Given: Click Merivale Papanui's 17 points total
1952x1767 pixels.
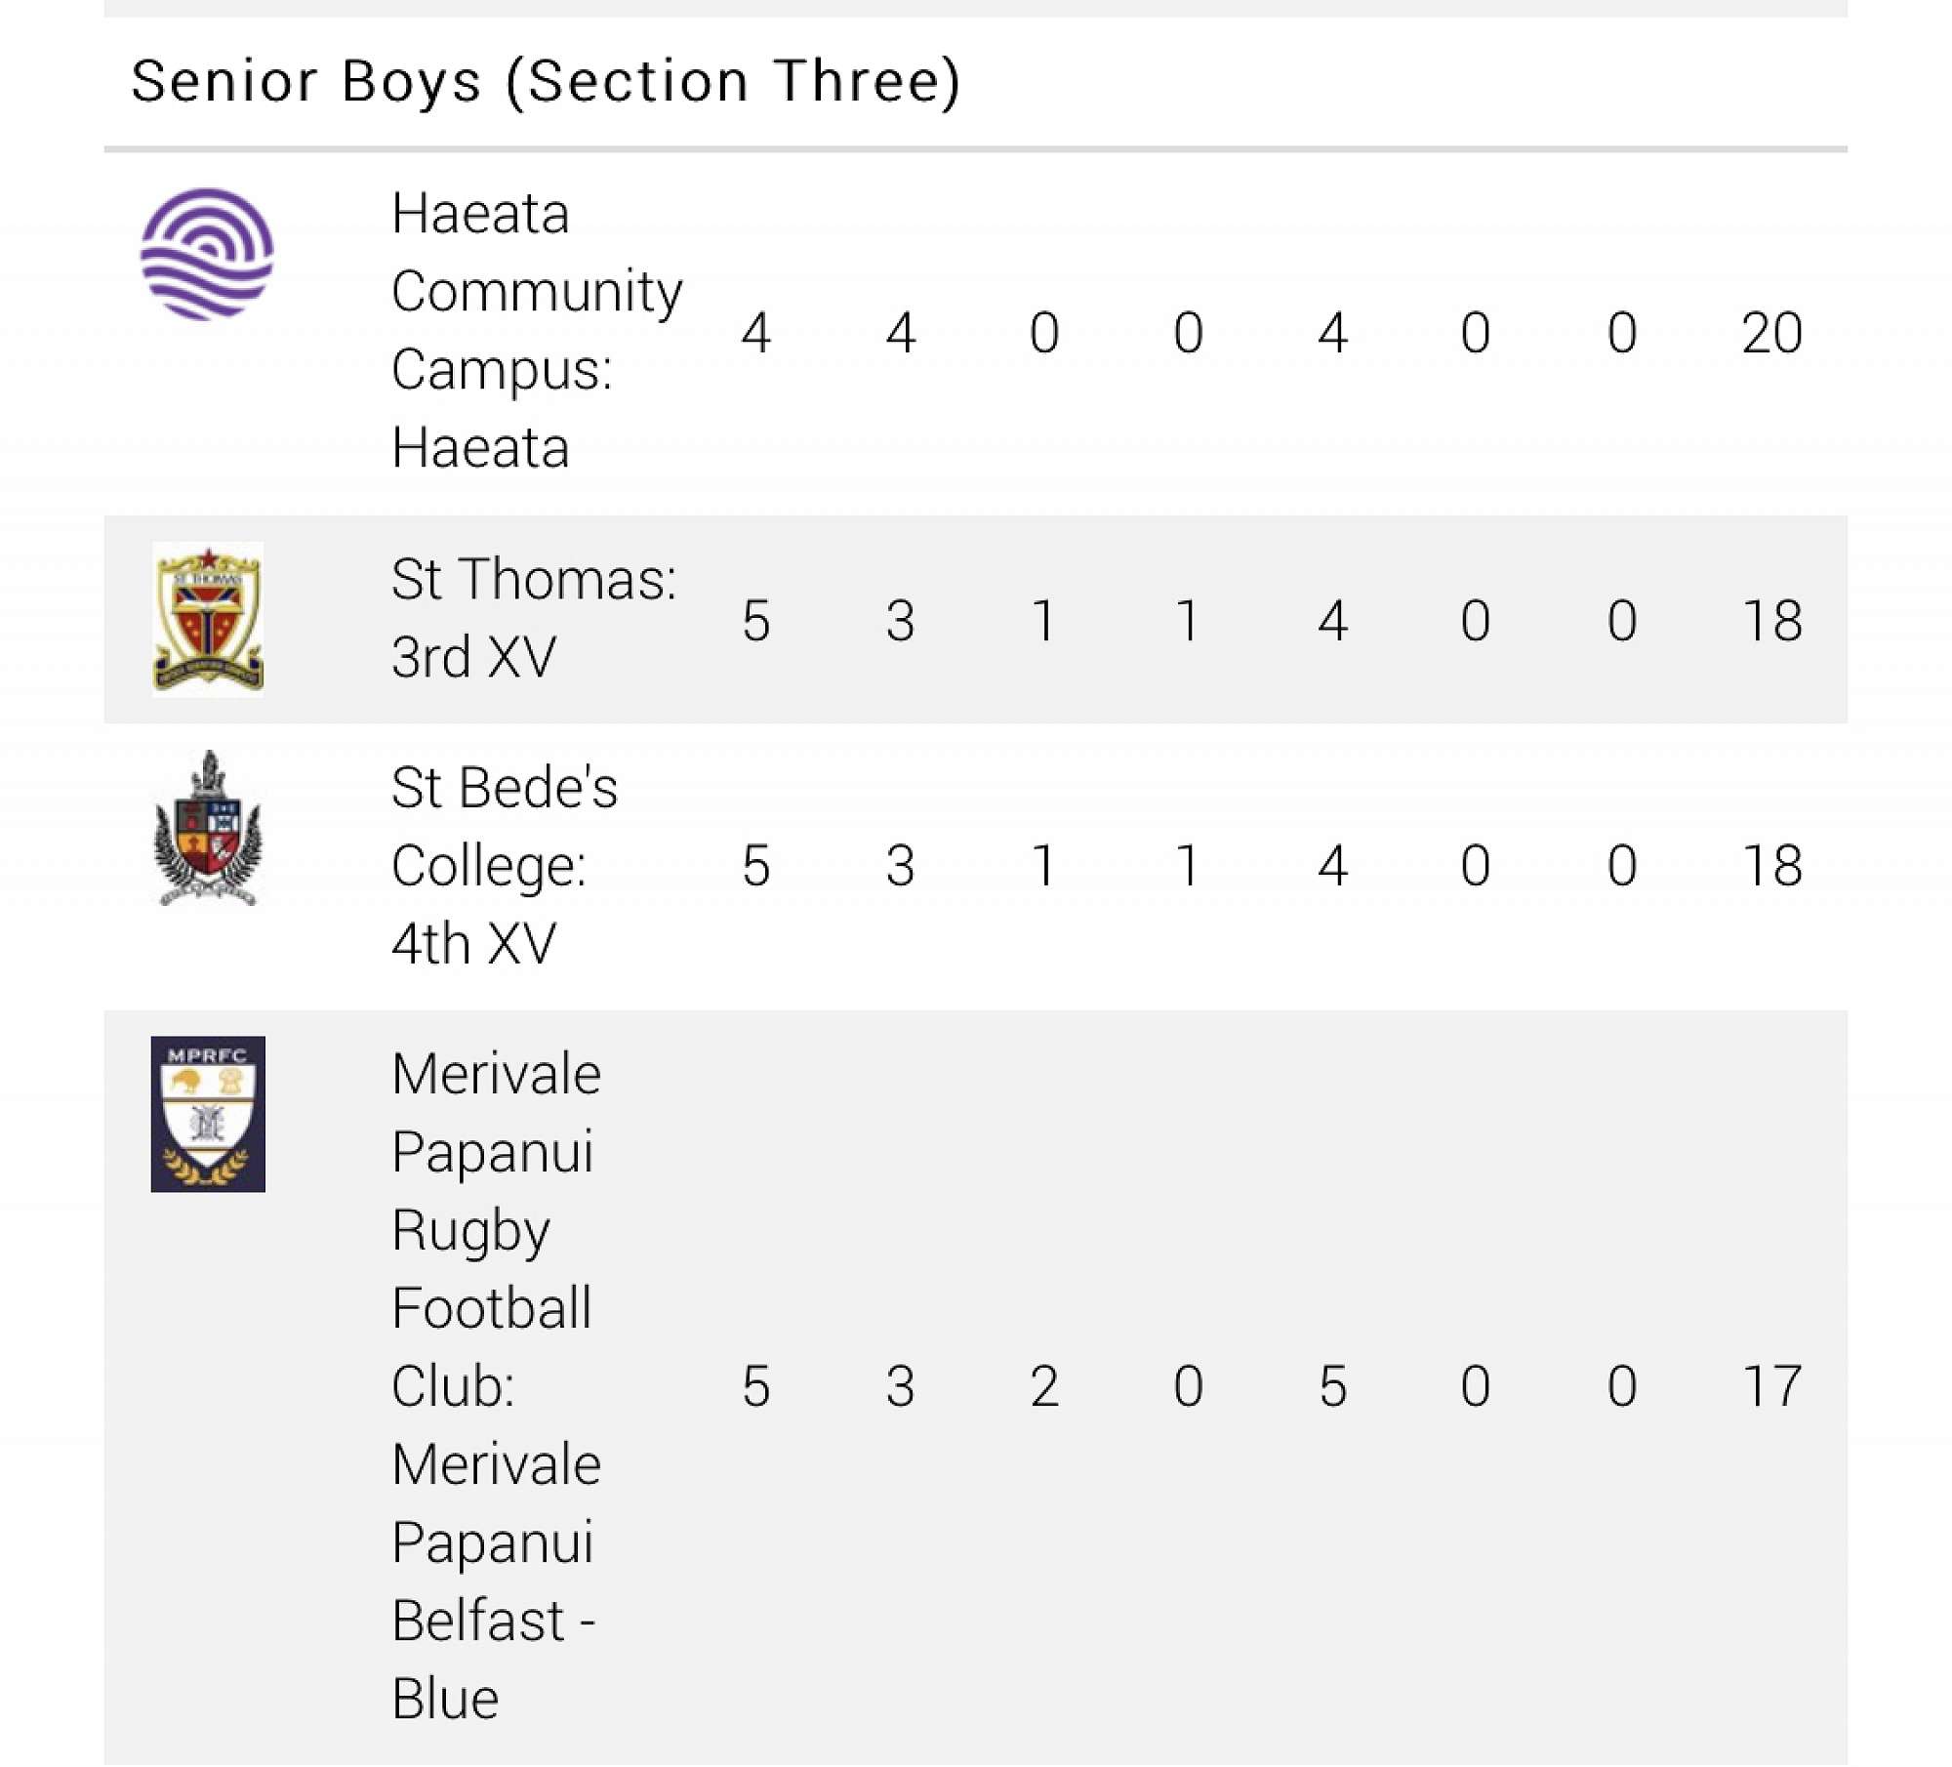Looking at the screenshot, I should tap(1771, 1386).
